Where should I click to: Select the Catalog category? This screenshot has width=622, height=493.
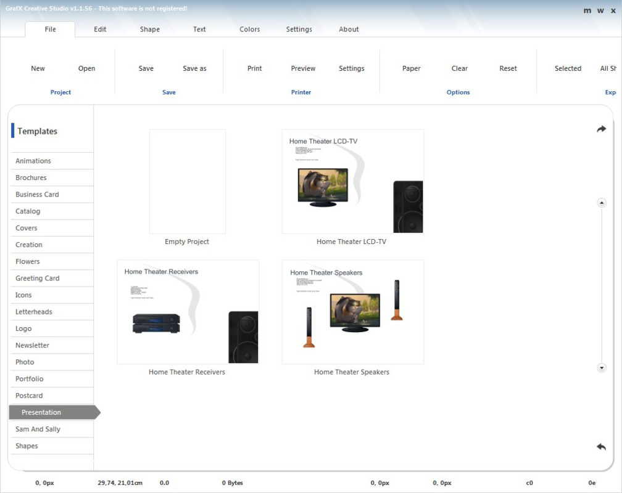(52, 211)
